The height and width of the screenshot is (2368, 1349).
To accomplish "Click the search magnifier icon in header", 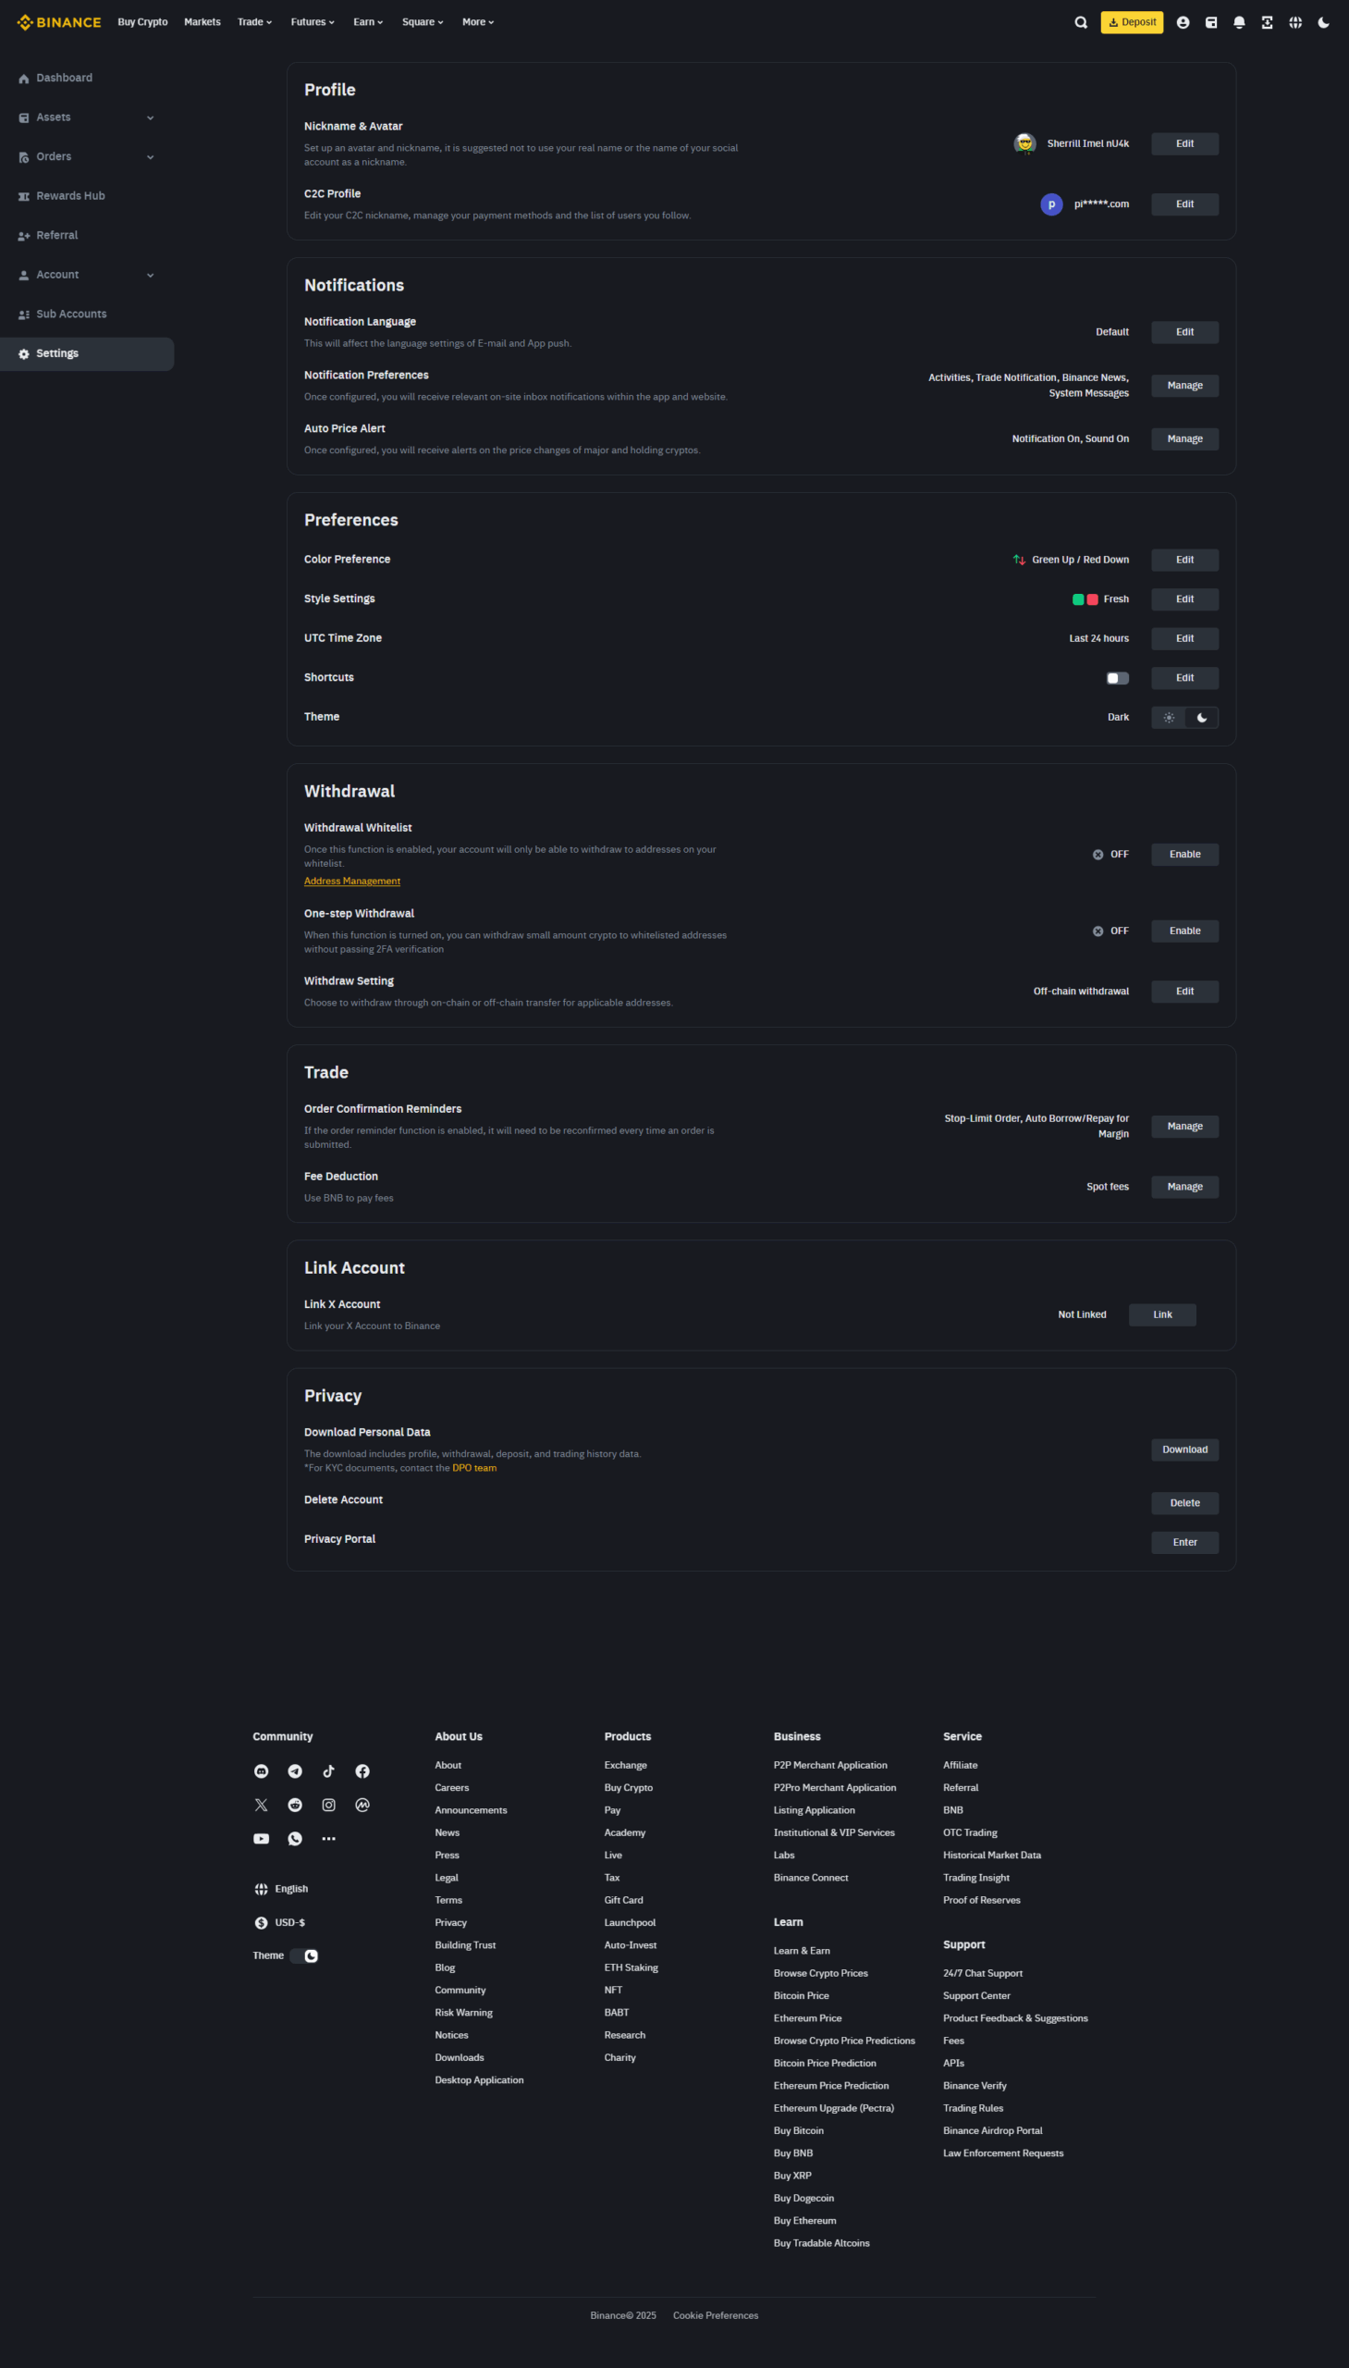I will coord(1080,22).
